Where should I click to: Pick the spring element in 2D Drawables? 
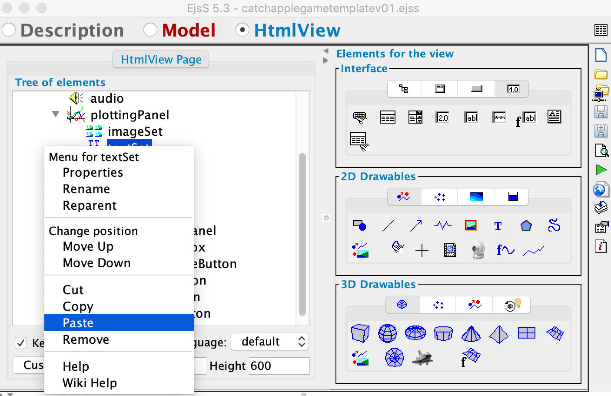(x=443, y=225)
